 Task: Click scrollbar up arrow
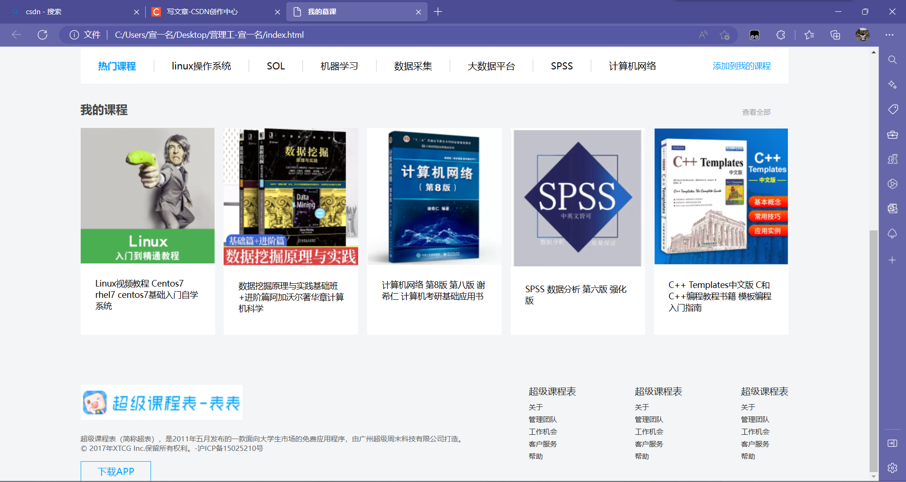pos(873,52)
